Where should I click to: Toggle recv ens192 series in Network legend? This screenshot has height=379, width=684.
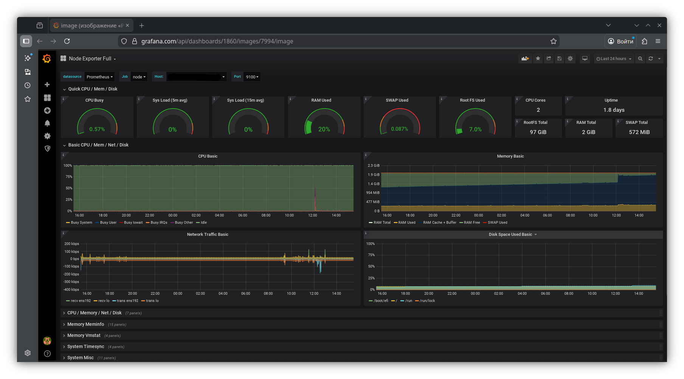point(81,301)
